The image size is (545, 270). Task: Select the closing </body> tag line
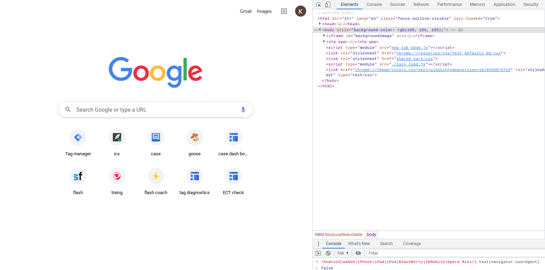point(330,81)
